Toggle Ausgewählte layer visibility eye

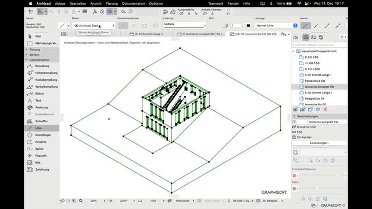pos(181,14)
